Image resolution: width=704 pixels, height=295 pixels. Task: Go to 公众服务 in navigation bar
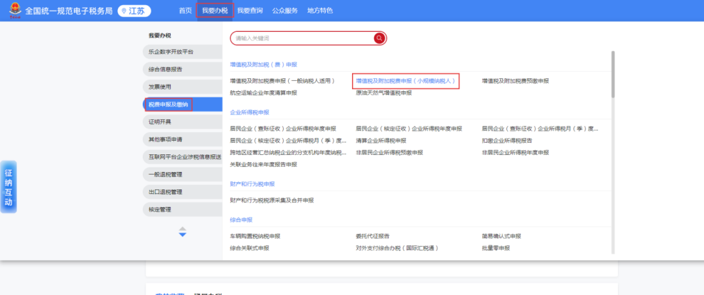coord(284,11)
